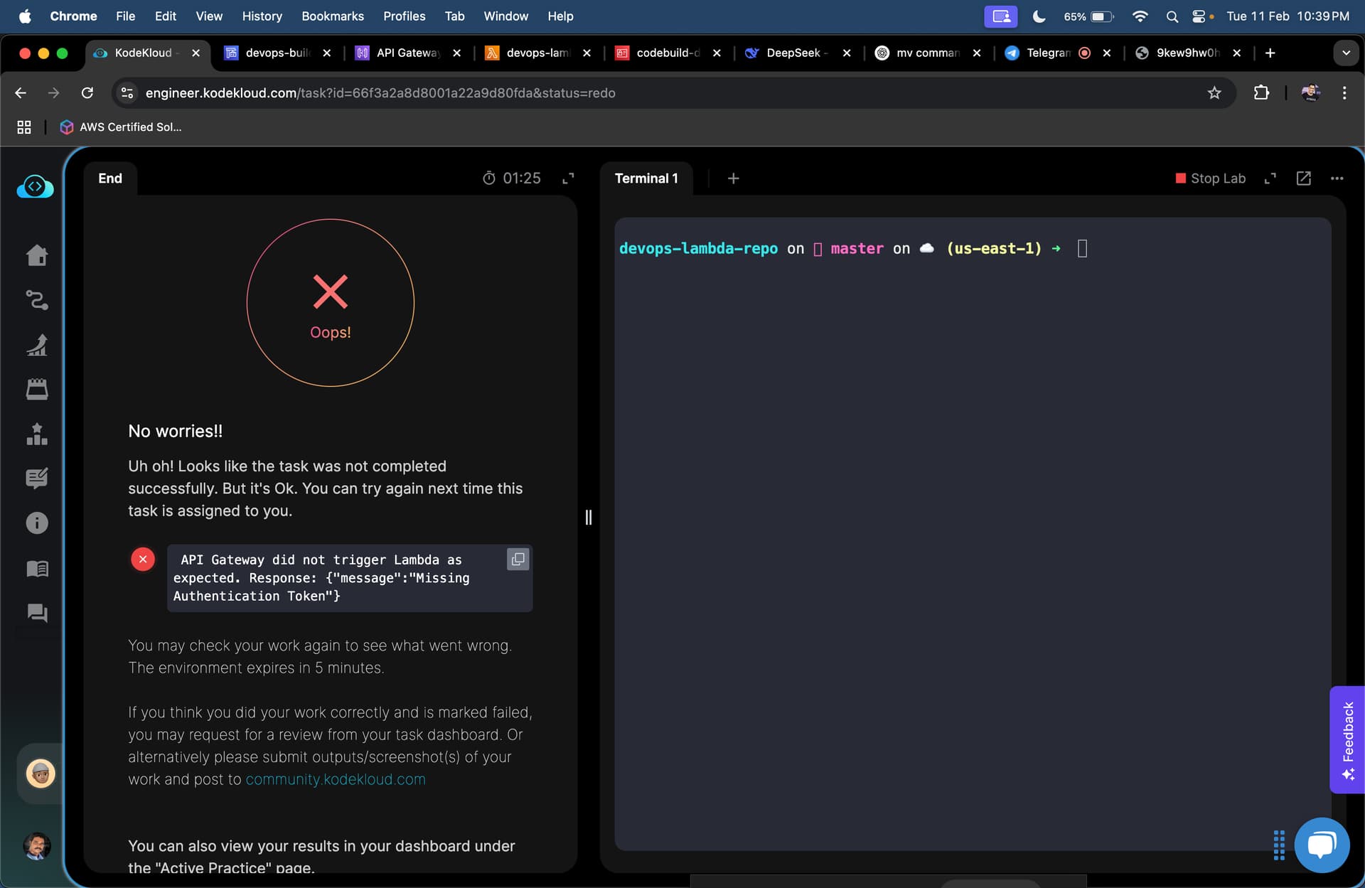
Task: Click the leaderboard podium star icon
Action: click(37, 434)
